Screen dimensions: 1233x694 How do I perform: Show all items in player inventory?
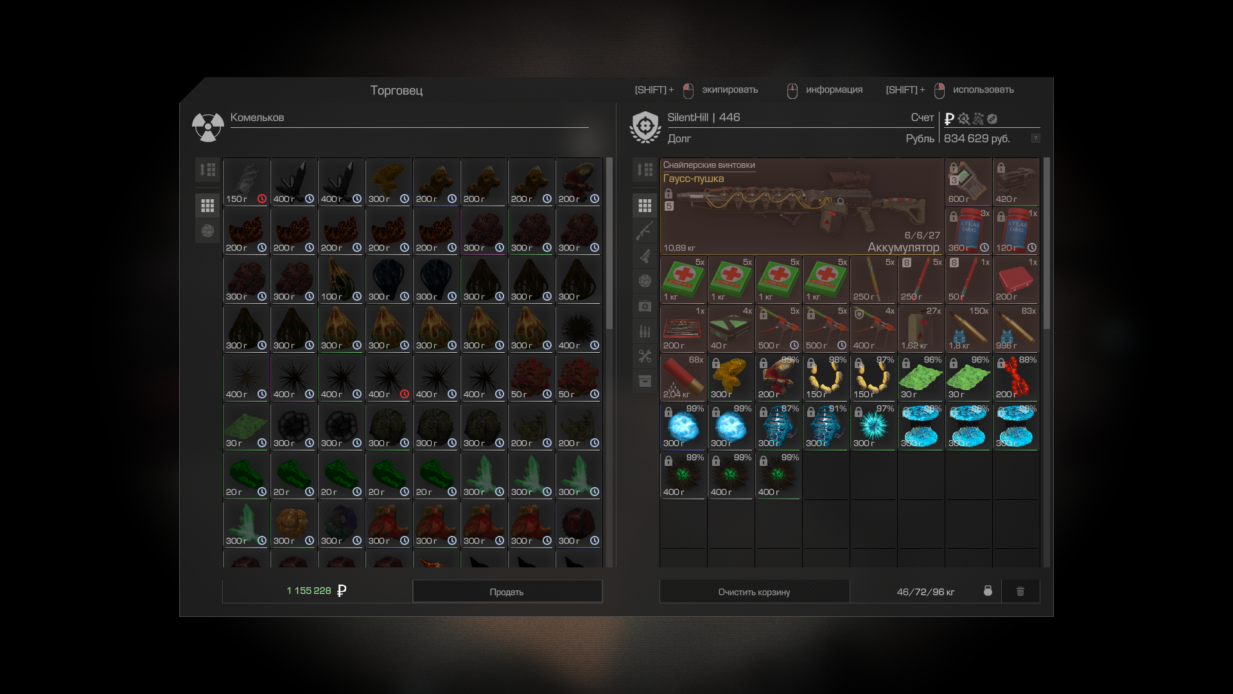[x=645, y=206]
